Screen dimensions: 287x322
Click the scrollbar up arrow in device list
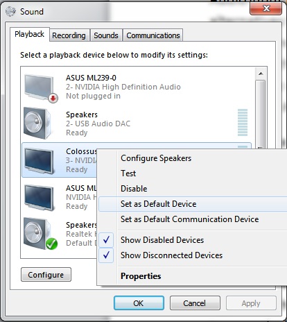[x=261, y=74]
